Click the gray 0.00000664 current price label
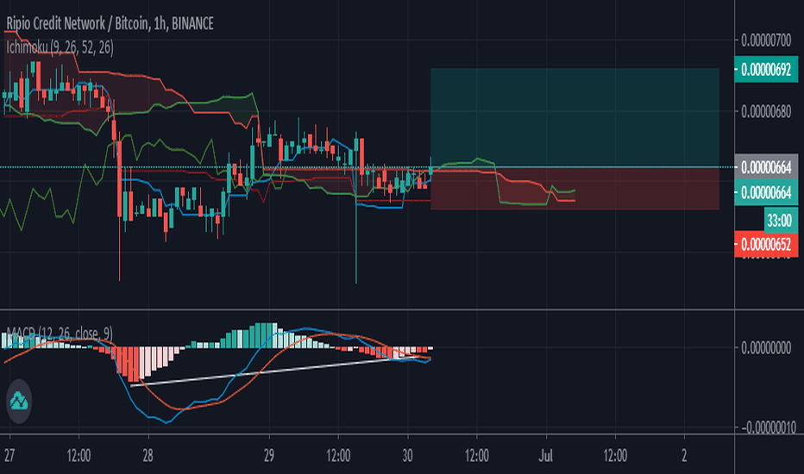This screenshot has height=474, width=804. pos(766,167)
